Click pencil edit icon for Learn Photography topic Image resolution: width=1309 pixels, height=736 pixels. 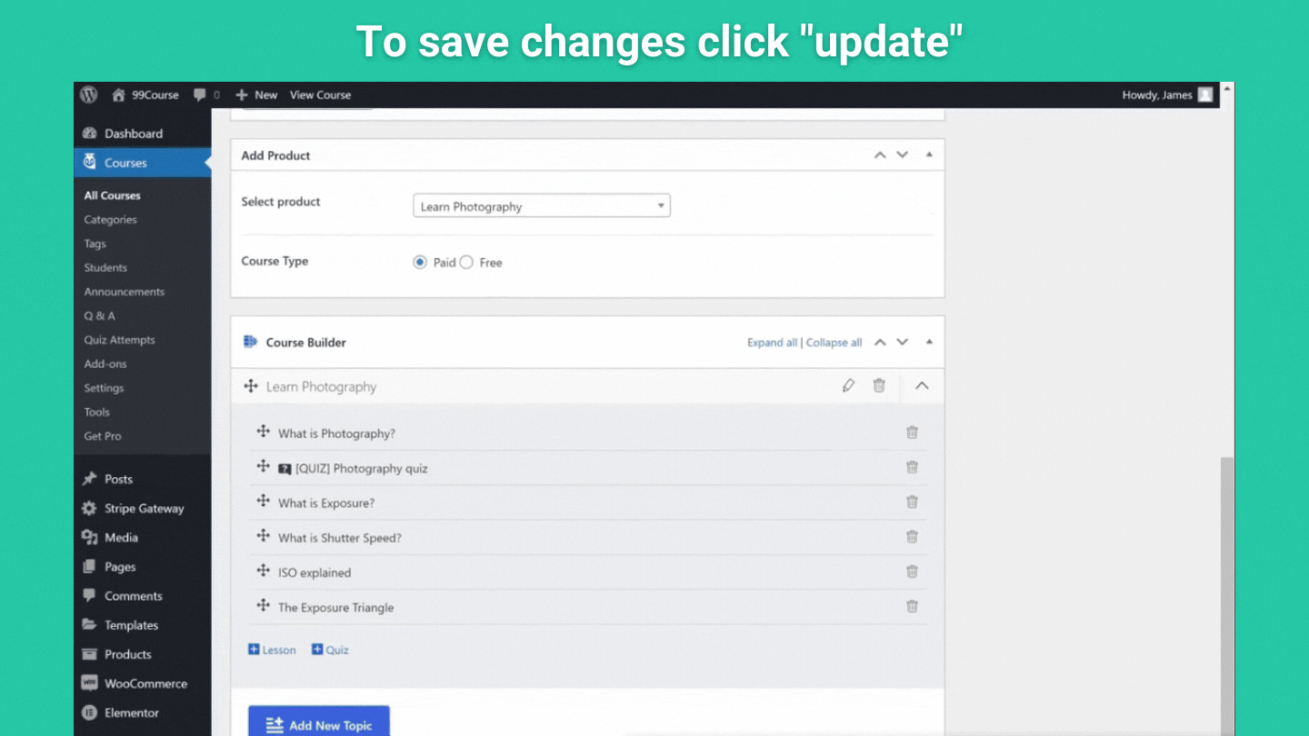coord(848,385)
